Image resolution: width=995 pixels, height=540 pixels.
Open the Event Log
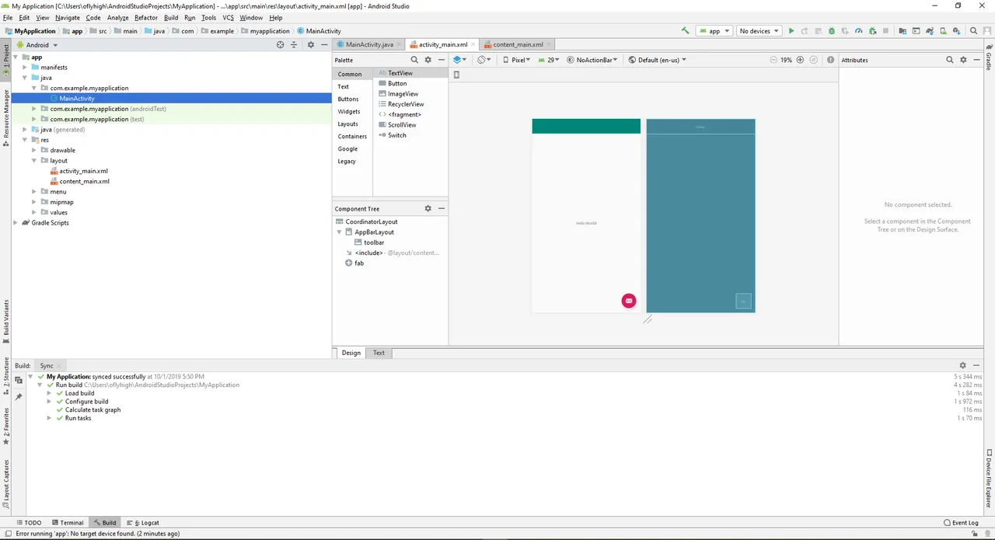click(961, 523)
